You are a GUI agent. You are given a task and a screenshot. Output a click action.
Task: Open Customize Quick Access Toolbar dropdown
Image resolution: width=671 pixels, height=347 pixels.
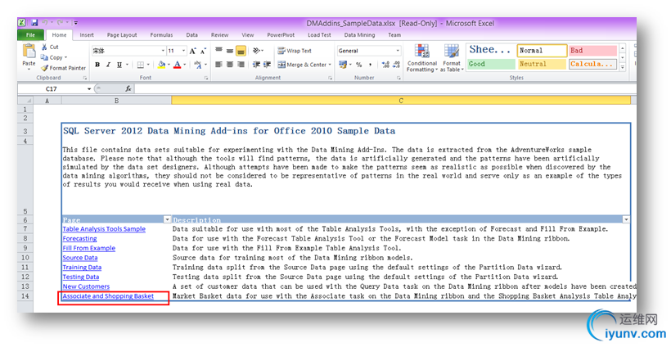[76, 23]
